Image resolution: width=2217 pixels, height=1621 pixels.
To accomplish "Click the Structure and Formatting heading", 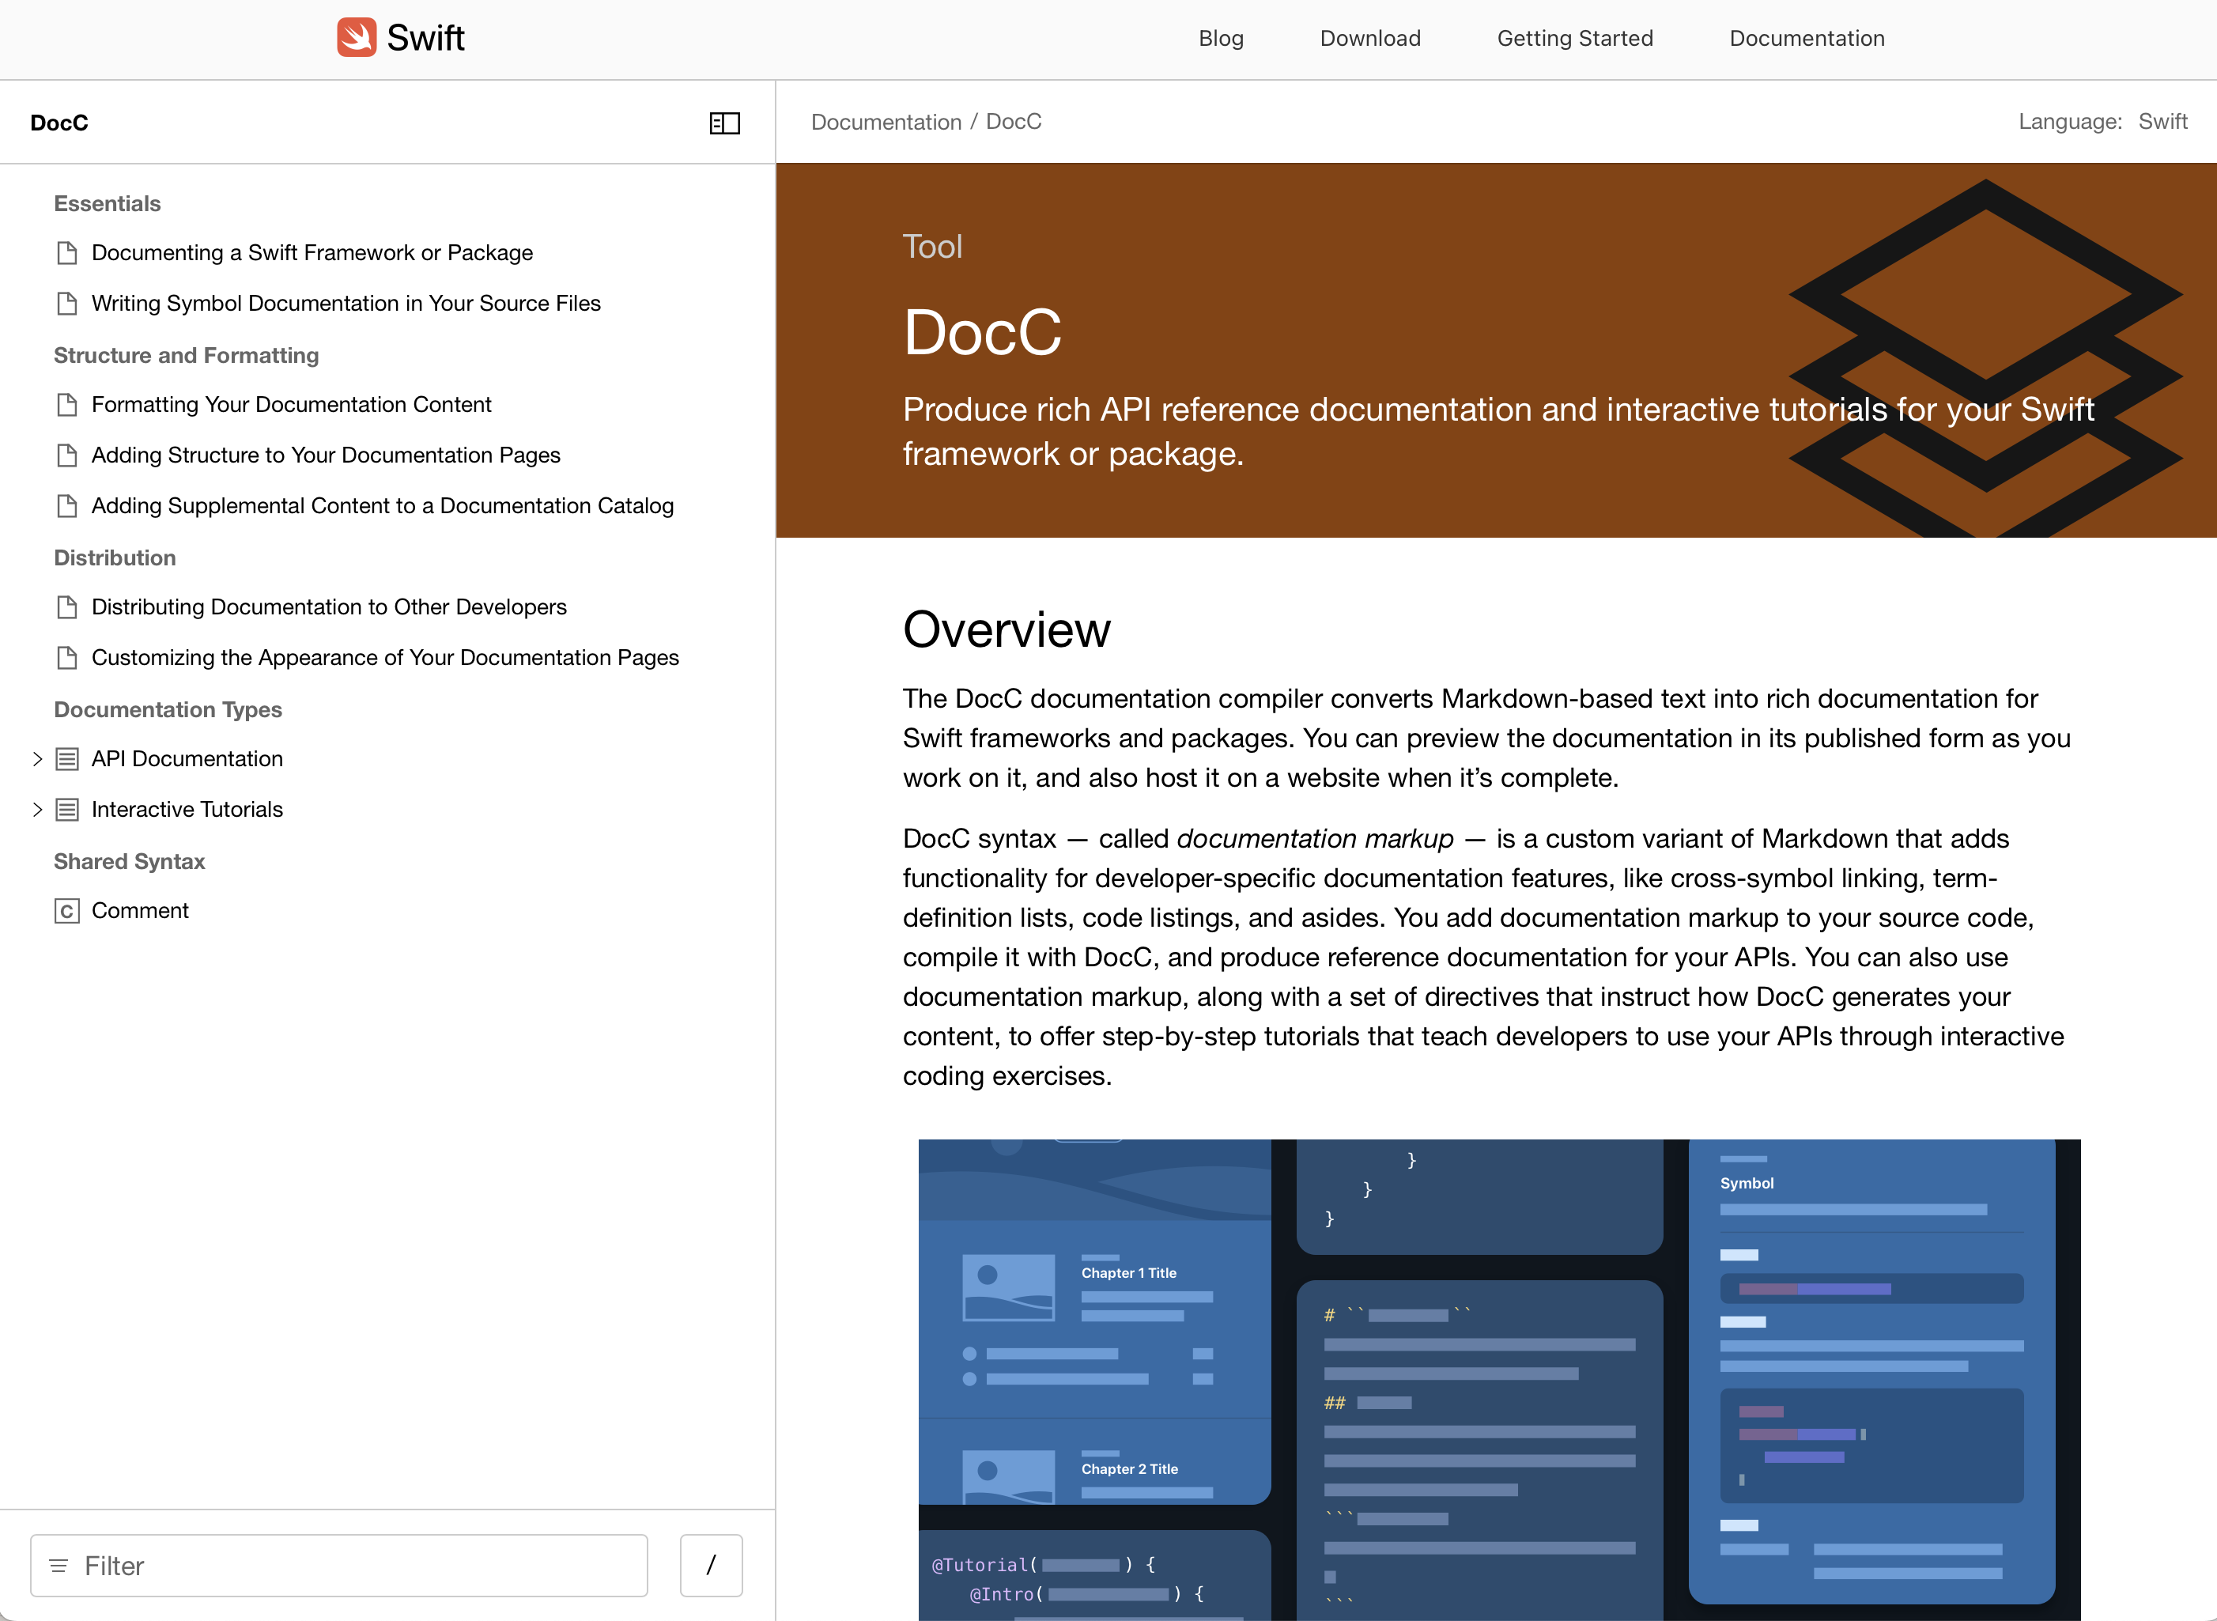I will 187,355.
